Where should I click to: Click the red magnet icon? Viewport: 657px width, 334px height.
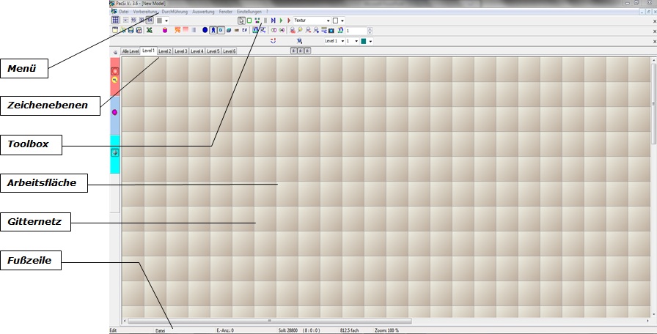click(x=274, y=41)
